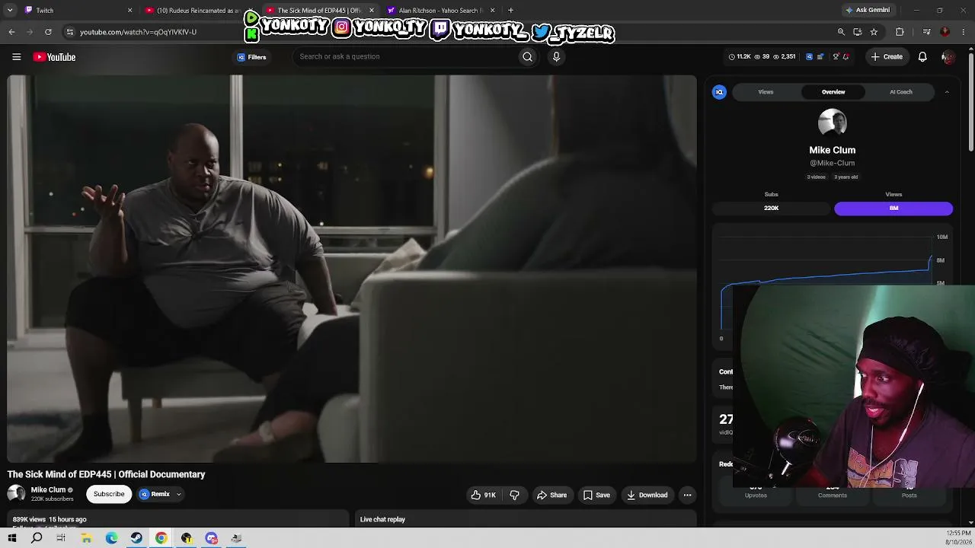The height and width of the screenshot is (548, 975).
Task: Dislike the video with thumbs down
Action: (x=514, y=495)
